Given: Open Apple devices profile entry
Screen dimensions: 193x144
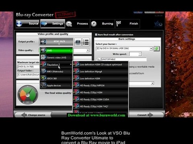Looking at the screenshot, I should (56, 86).
